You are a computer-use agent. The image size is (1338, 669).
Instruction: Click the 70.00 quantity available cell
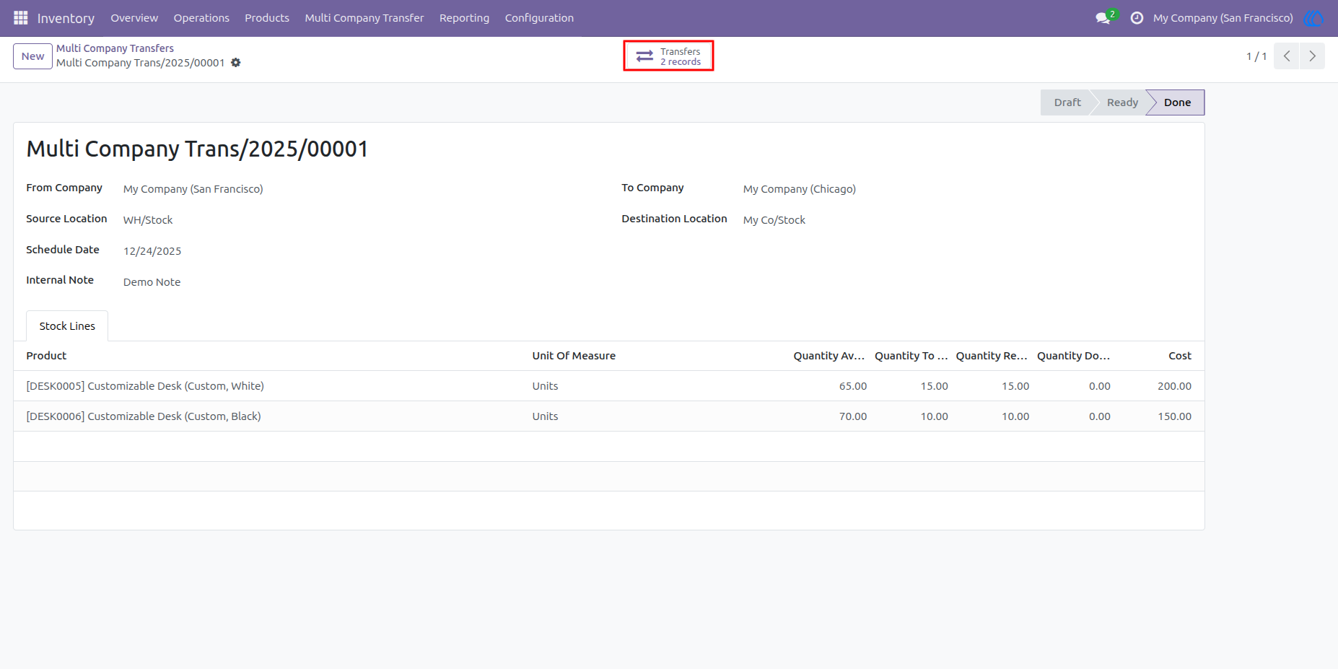pos(852,416)
